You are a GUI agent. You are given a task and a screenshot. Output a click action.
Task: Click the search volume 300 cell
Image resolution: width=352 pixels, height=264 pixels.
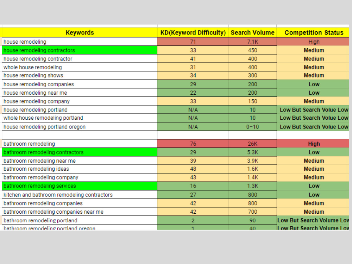click(x=252, y=75)
